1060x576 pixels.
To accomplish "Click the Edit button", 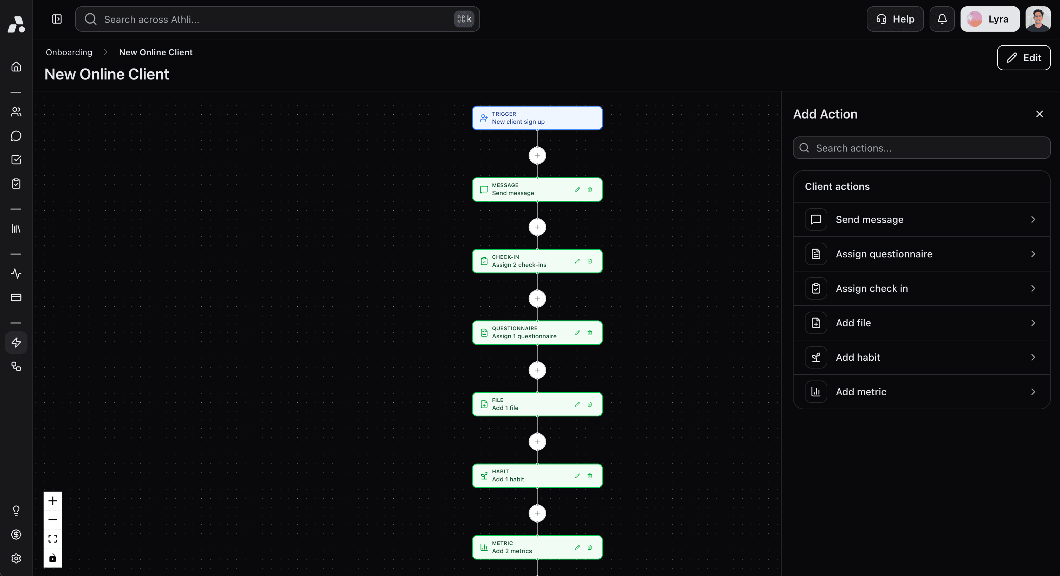I will [1023, 57].
